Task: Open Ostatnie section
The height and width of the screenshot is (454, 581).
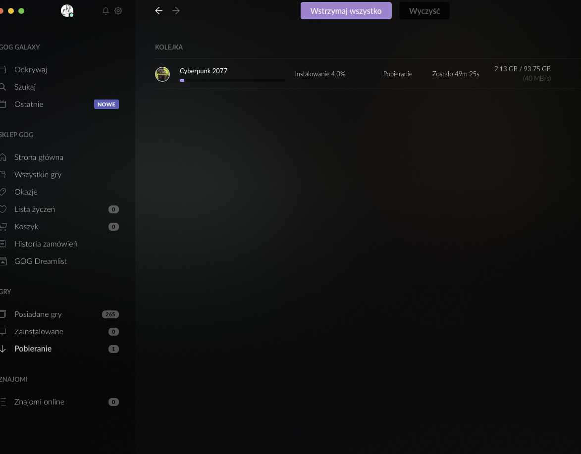Action: coord(29,104)
